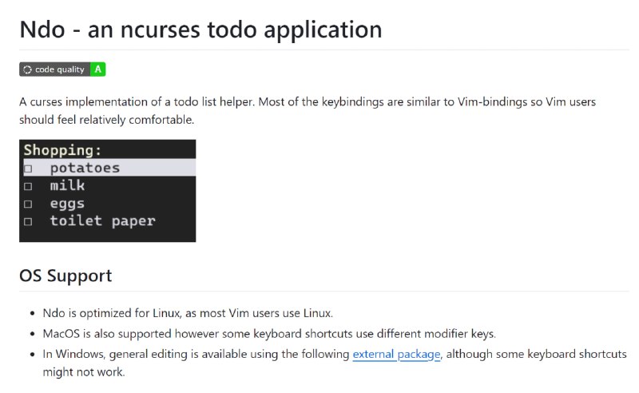Select the highlighted potatoes row
This screenshot has height=393, width=639.
[x=108, y=168]
